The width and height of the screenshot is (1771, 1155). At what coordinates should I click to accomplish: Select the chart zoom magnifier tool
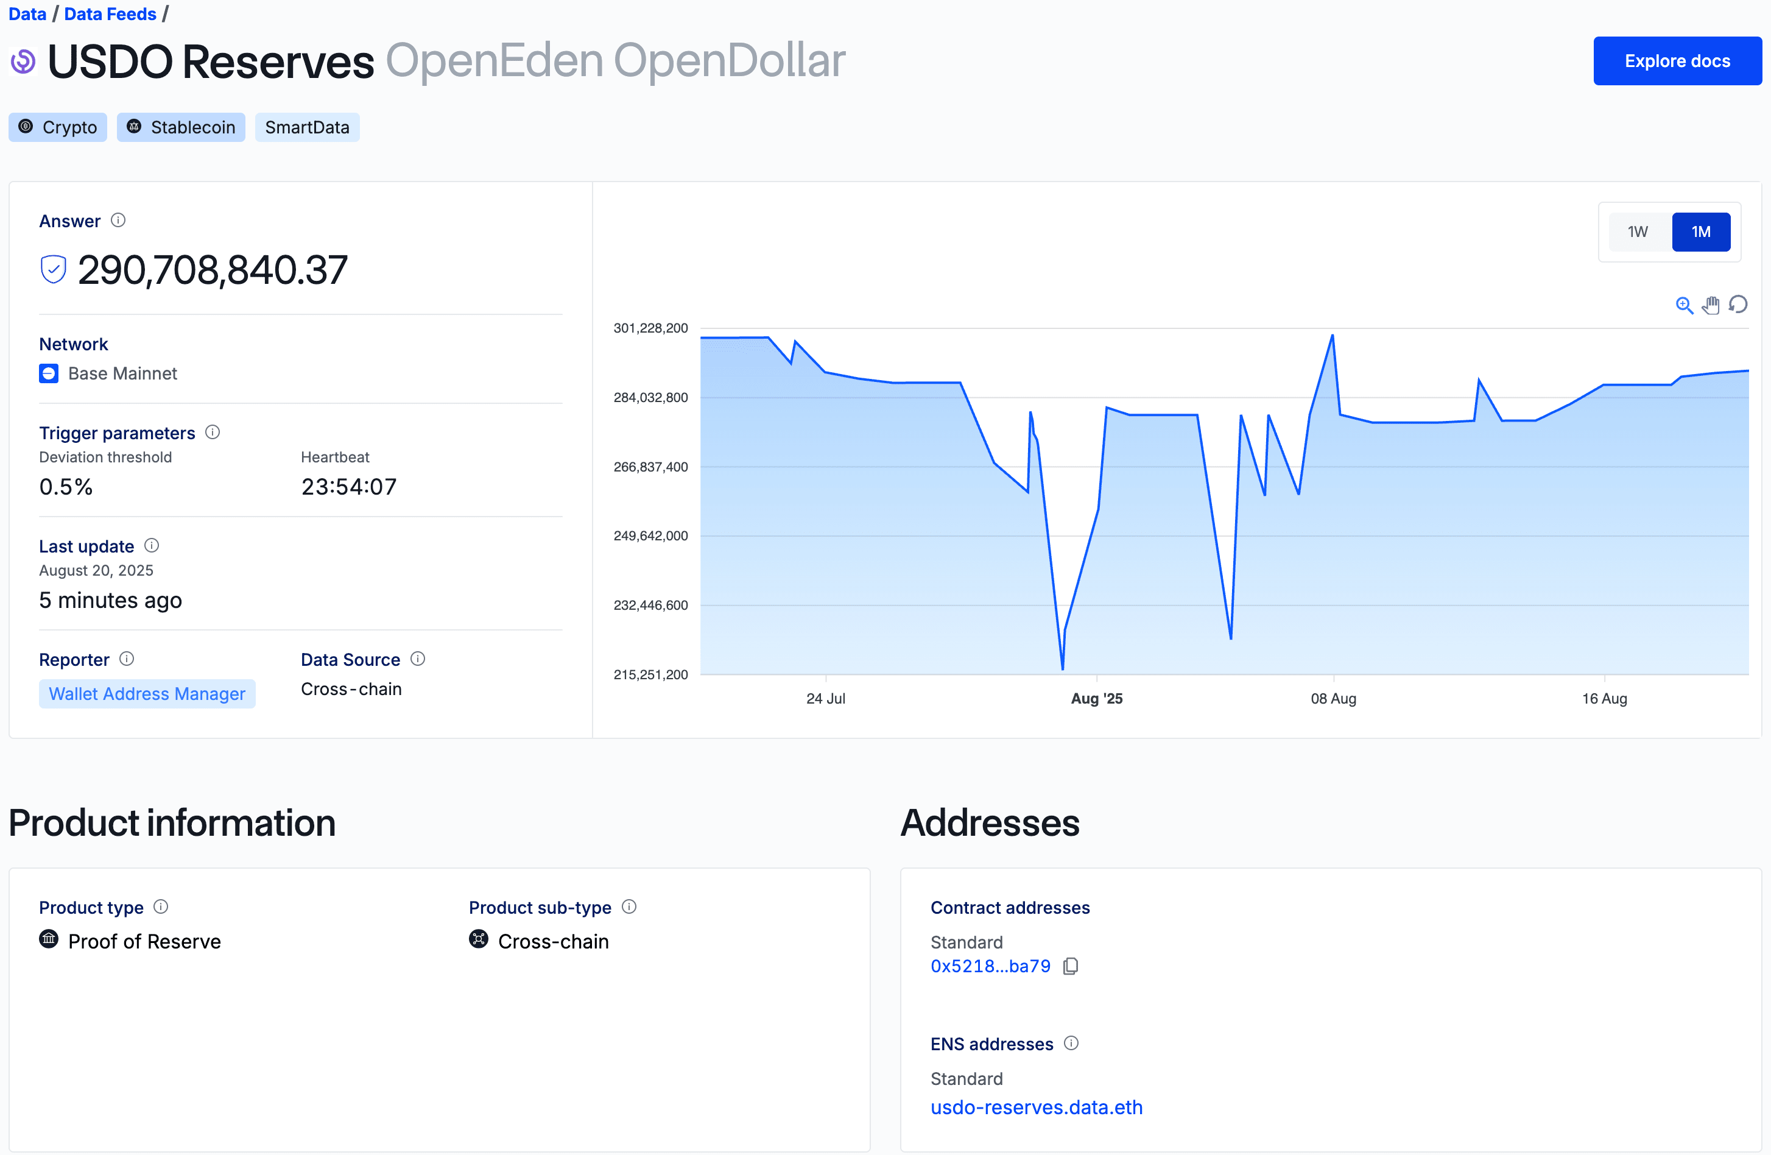coord(1684,305)
